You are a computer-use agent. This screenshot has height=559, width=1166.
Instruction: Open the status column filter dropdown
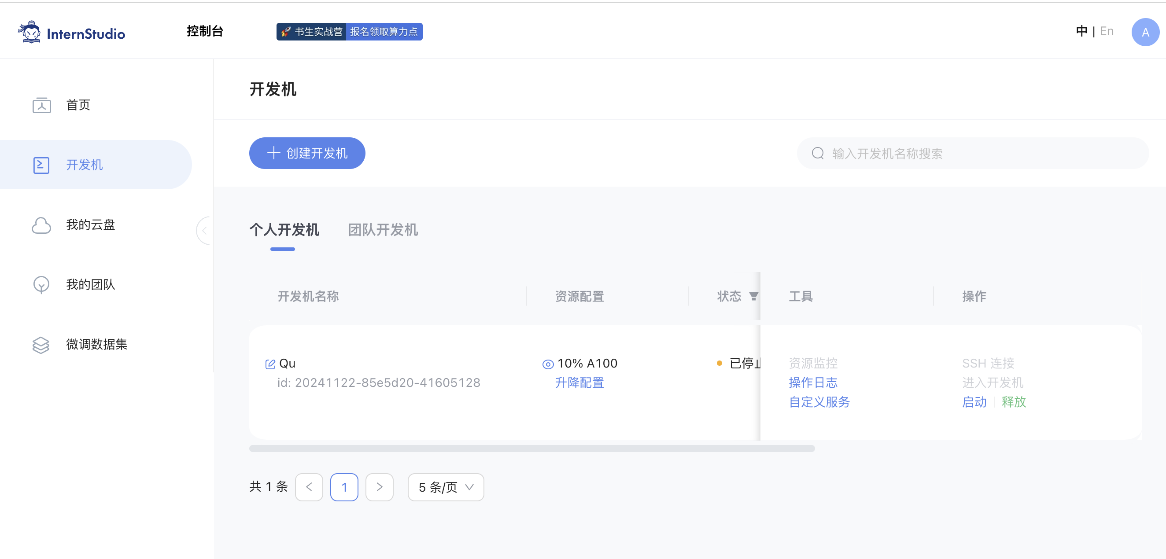[x=753, y=297]
